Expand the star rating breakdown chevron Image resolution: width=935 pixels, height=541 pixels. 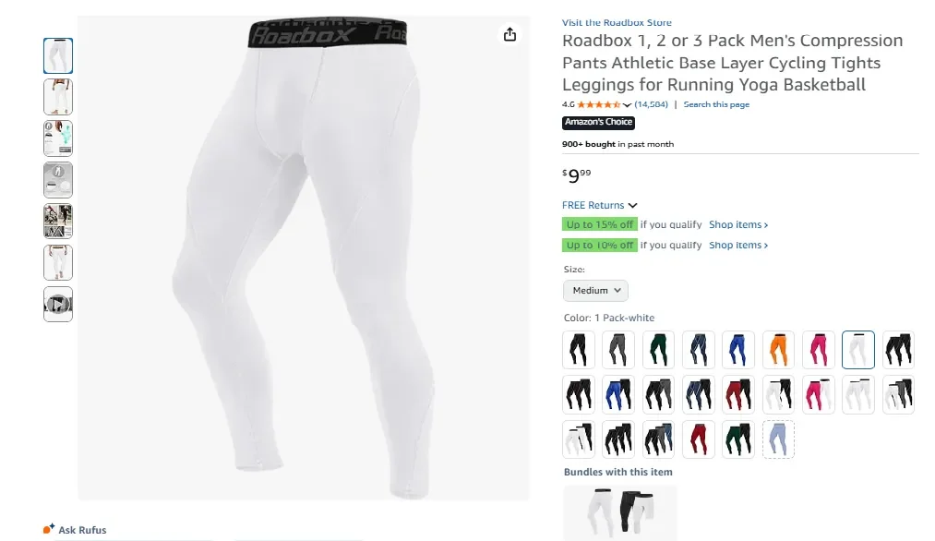click(627, 105)
